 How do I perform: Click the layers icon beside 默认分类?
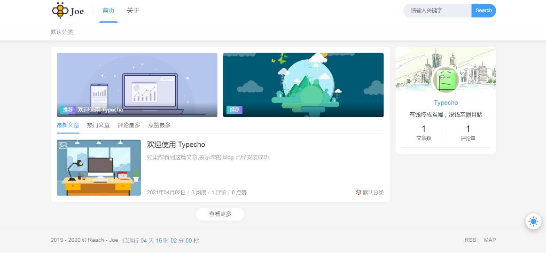click(x=359, y=192)
